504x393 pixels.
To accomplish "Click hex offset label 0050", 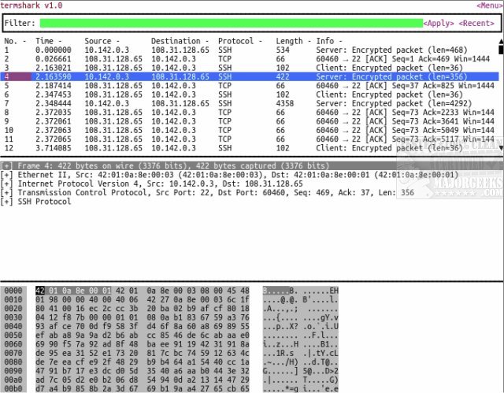I will point(13,336).
